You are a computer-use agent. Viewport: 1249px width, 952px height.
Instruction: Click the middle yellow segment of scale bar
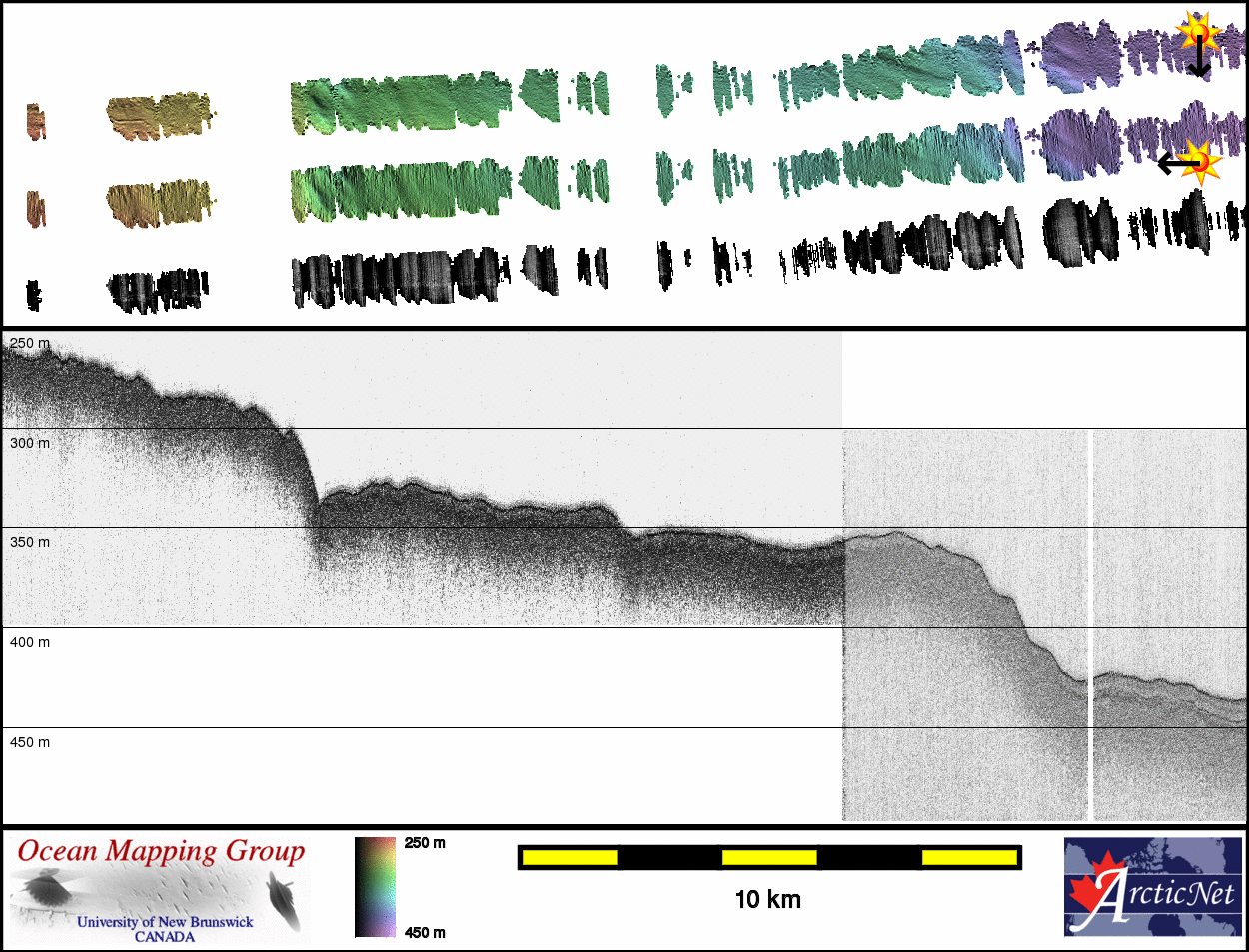point(768,857)
